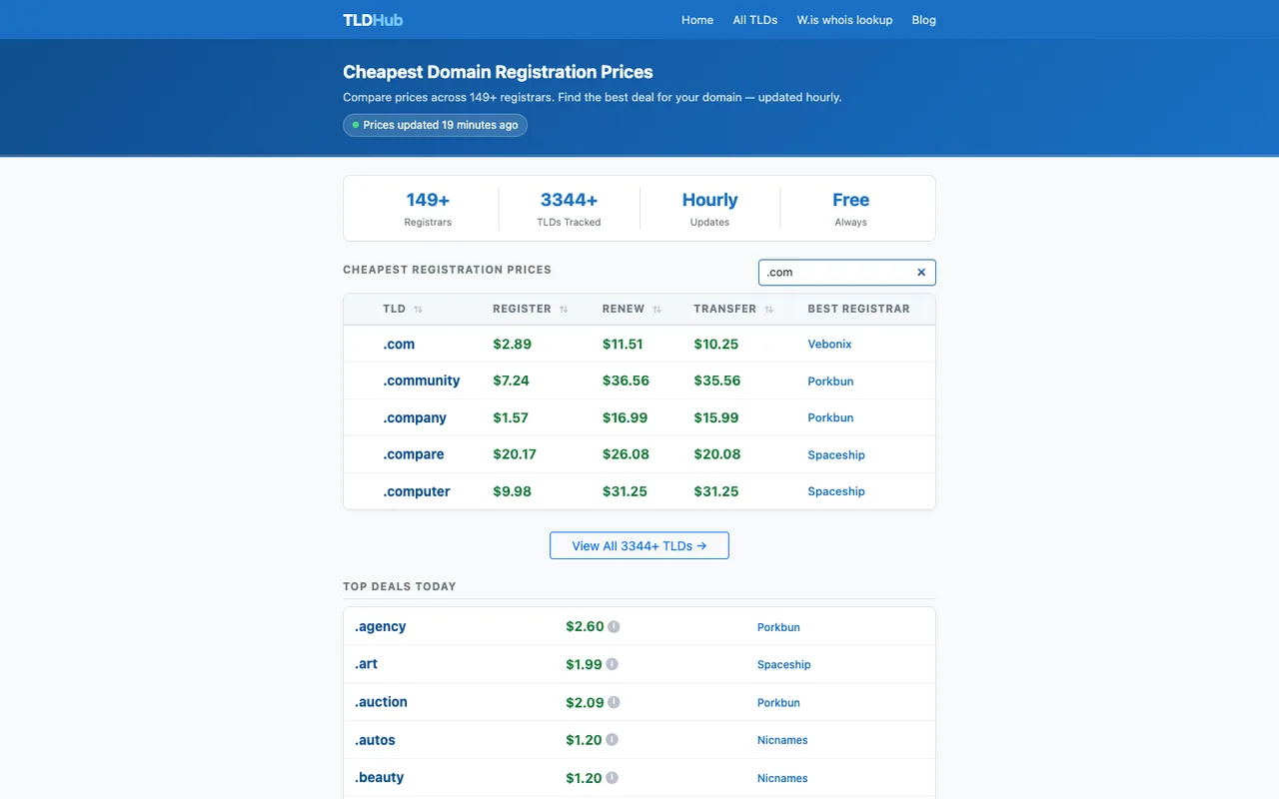Click info icon next to .agency price
The width and height of the screenshot is (1279, 799).
614,627
